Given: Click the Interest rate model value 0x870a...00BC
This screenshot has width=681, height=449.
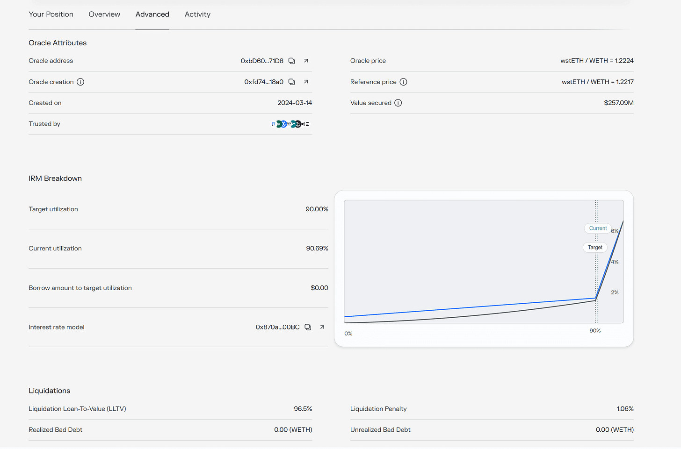Looking at the screenshot, I should click(x=278, y=327).
